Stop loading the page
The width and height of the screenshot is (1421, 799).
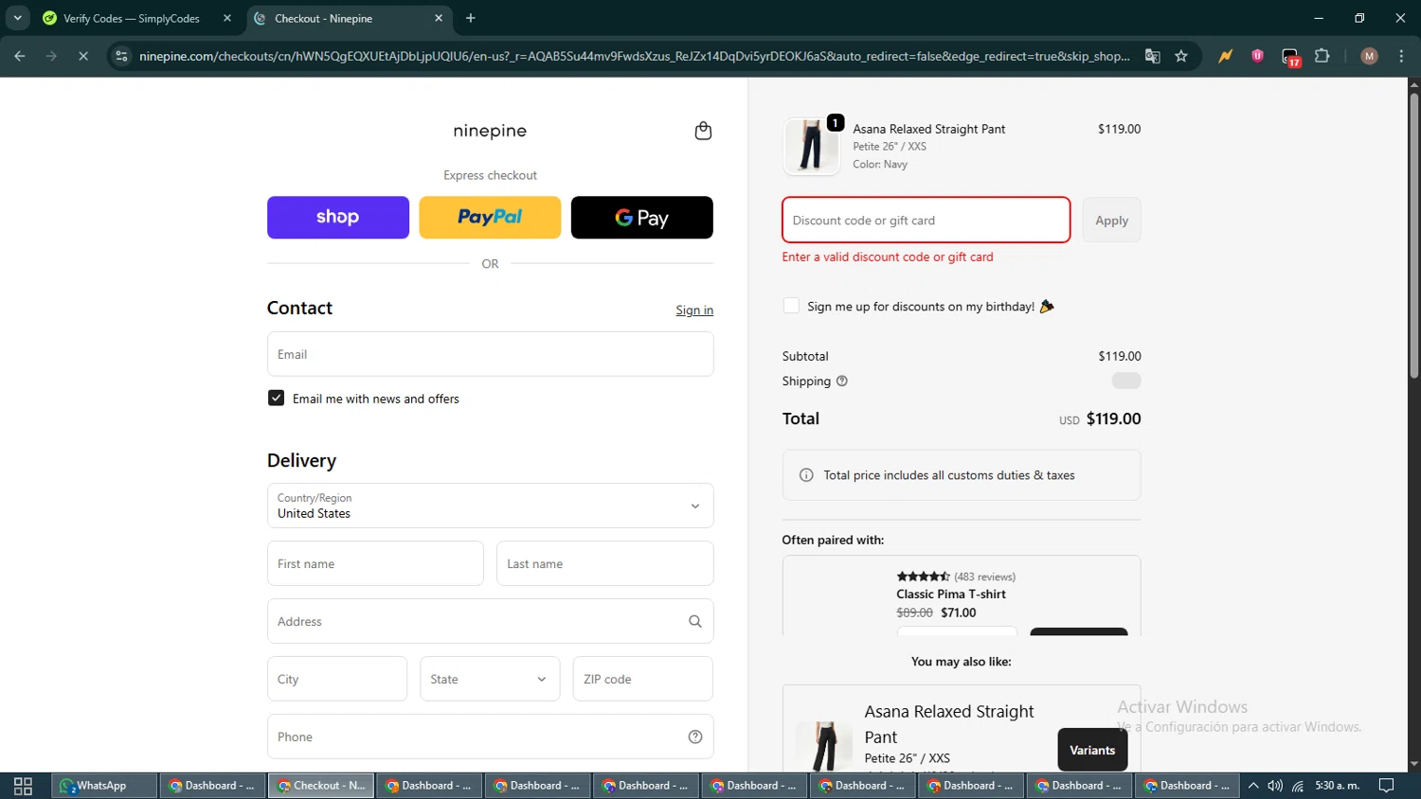point(83,56)
